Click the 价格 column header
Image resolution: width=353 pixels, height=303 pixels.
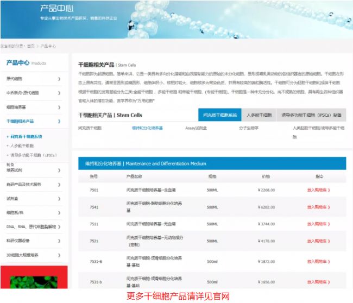pos(266,176)
